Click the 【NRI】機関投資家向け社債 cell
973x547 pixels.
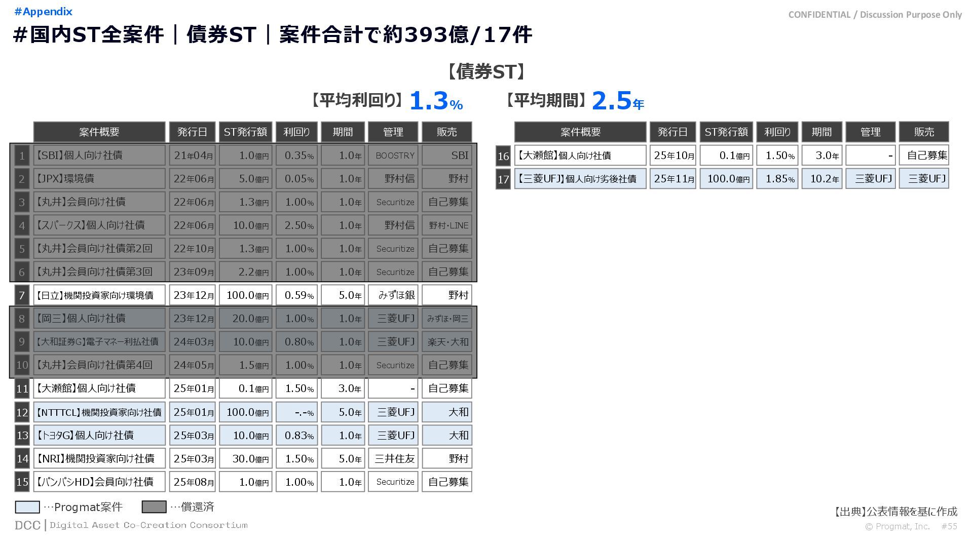point(99,459)
